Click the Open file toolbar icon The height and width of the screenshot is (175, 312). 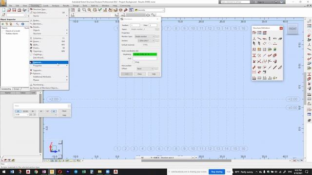click(9, 10)
